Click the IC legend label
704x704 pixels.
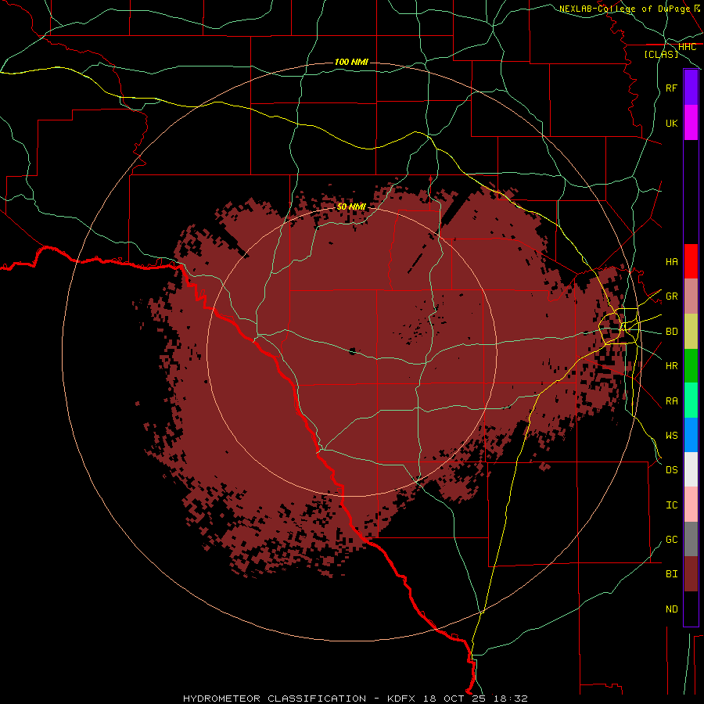click(672, 505)
